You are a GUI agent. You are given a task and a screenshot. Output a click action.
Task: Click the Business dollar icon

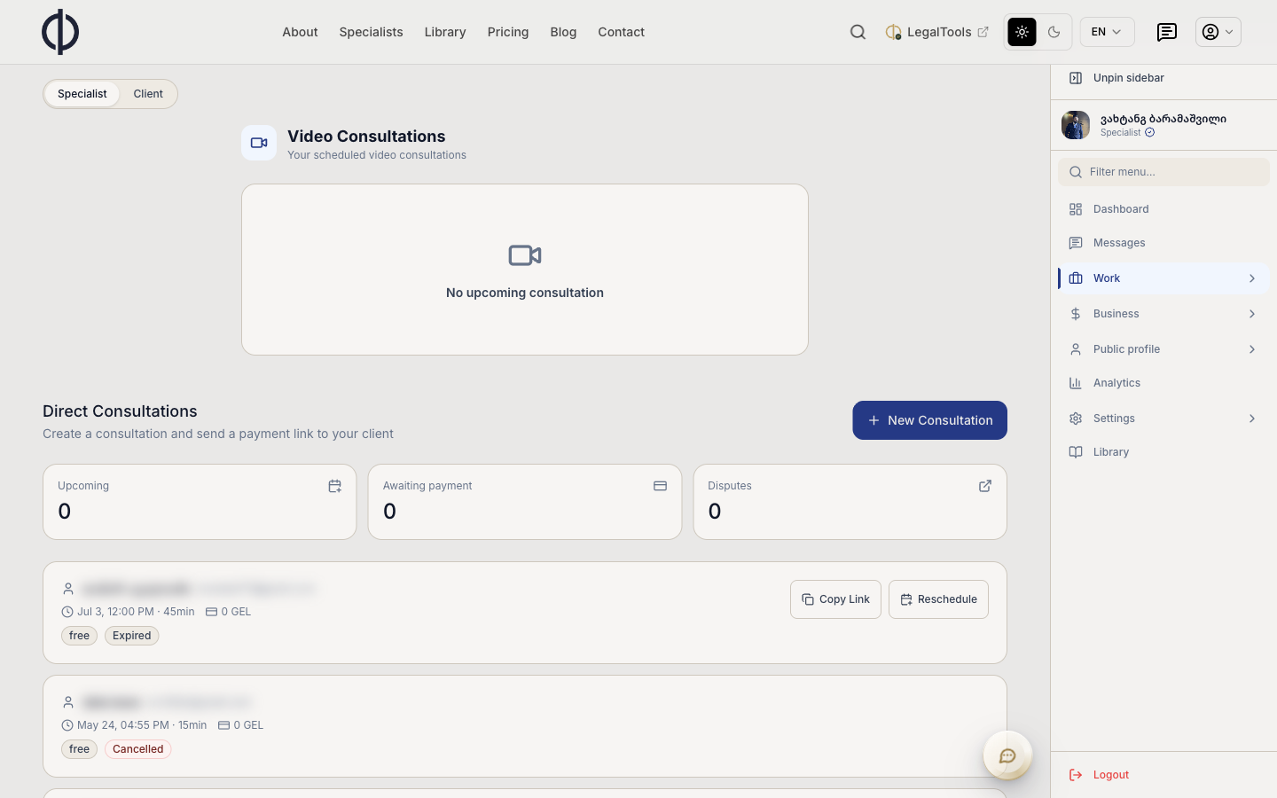tap(1076, 314)
